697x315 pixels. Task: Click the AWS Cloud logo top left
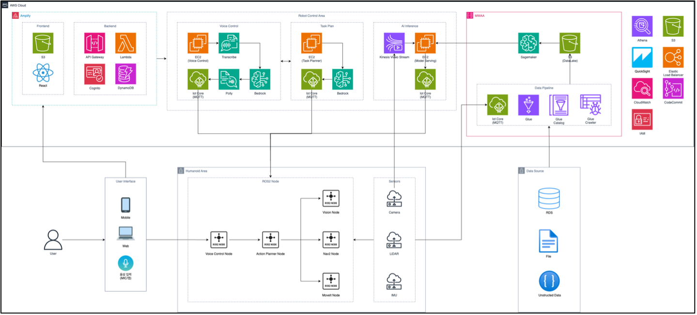(6, 4)
